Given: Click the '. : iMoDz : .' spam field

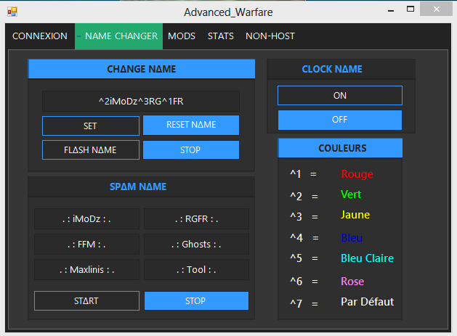Looking at the screenshot, I should (86, 218).
